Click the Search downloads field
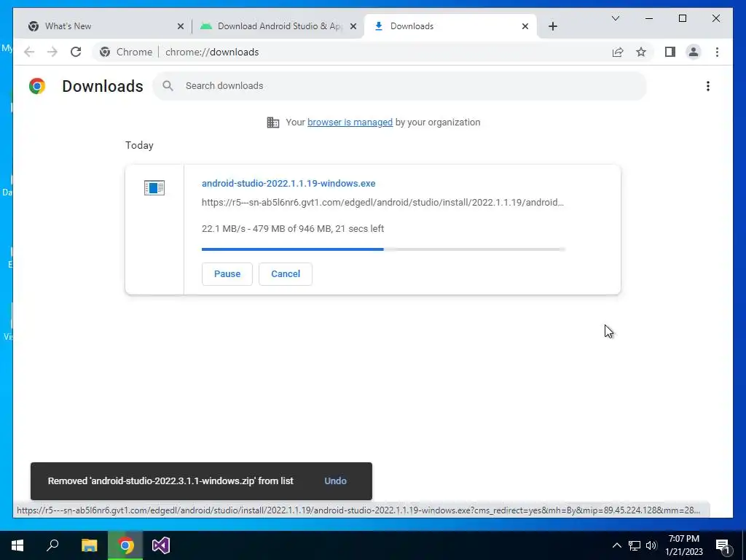Image resolution: width=746 pixels, height=560 pixels. pyautogui.click(x=400, y=86)
